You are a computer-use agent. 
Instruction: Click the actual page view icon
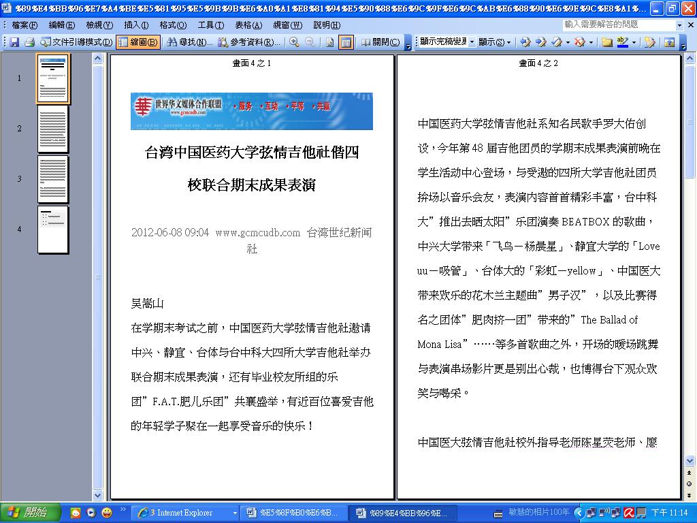(330, 42)
